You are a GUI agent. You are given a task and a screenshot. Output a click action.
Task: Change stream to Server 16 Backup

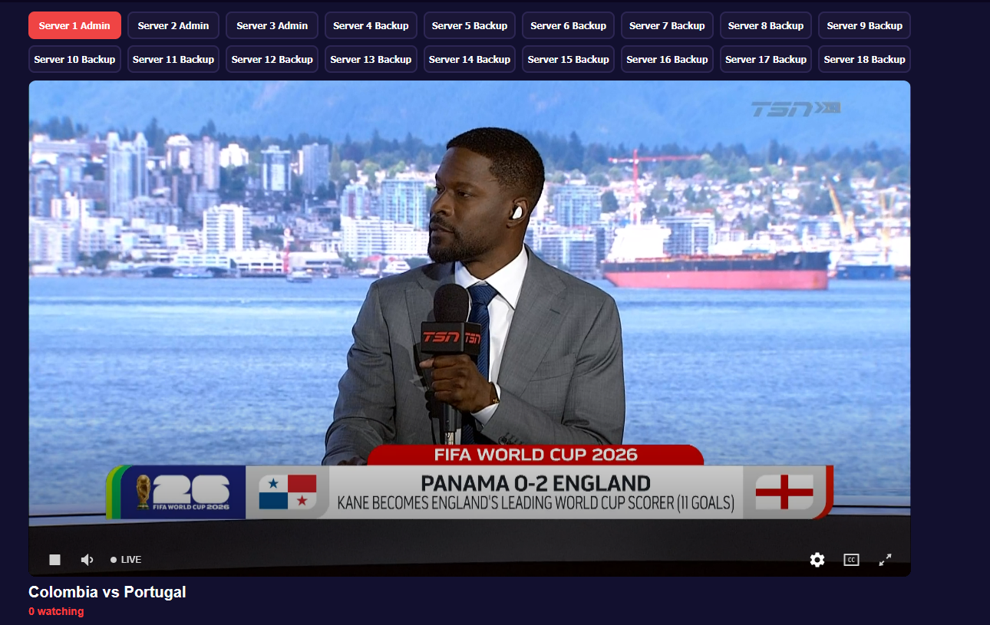667,59
